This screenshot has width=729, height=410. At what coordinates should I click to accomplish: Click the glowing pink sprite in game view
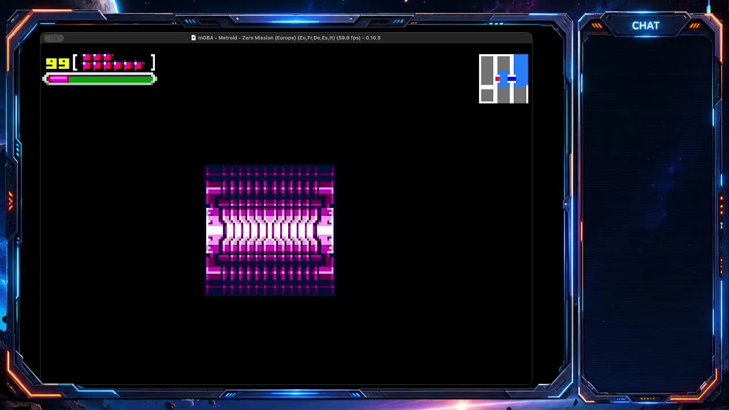pyautogui.click(x=270, y=231)
